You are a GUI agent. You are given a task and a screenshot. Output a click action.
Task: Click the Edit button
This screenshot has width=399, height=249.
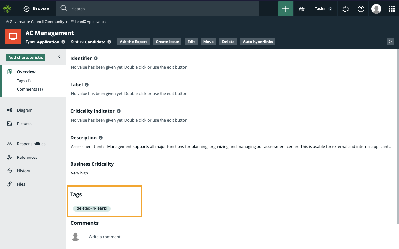191,41
